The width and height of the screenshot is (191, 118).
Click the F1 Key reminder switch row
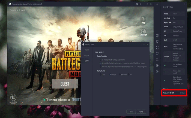(174, 65)
